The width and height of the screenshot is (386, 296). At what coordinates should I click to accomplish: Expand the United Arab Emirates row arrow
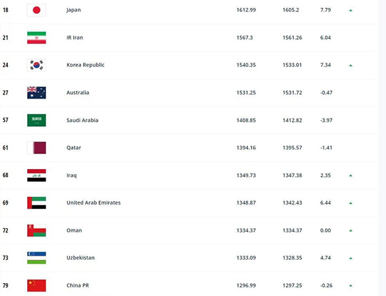click(351, 202)
